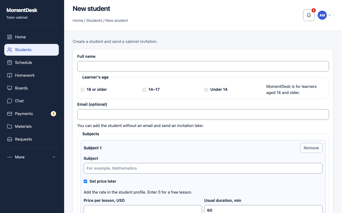Viewport: 342px width, 213px height.
Task: Click the AM user avatar
Action: [x=322, y=15]
